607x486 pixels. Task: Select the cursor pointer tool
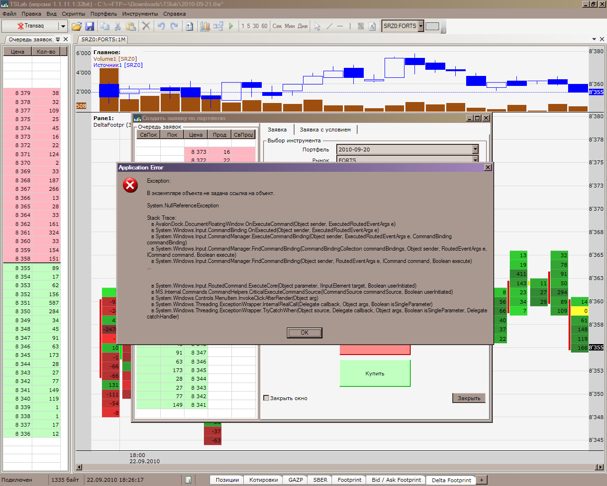[x=317, y=26]
